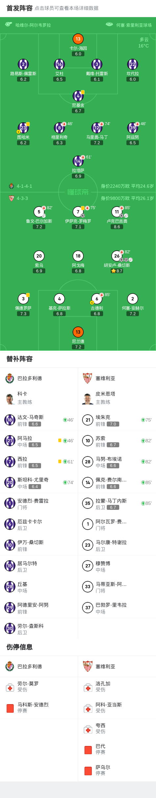Select player 尼基舍 number 4 icon

pos(78,96)
